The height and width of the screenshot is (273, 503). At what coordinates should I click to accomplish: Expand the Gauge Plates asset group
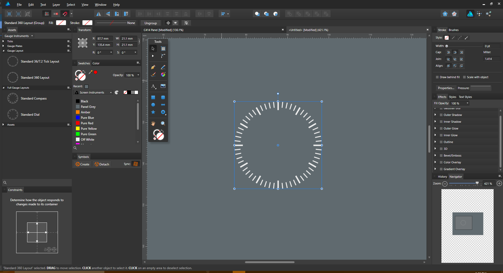3,46
